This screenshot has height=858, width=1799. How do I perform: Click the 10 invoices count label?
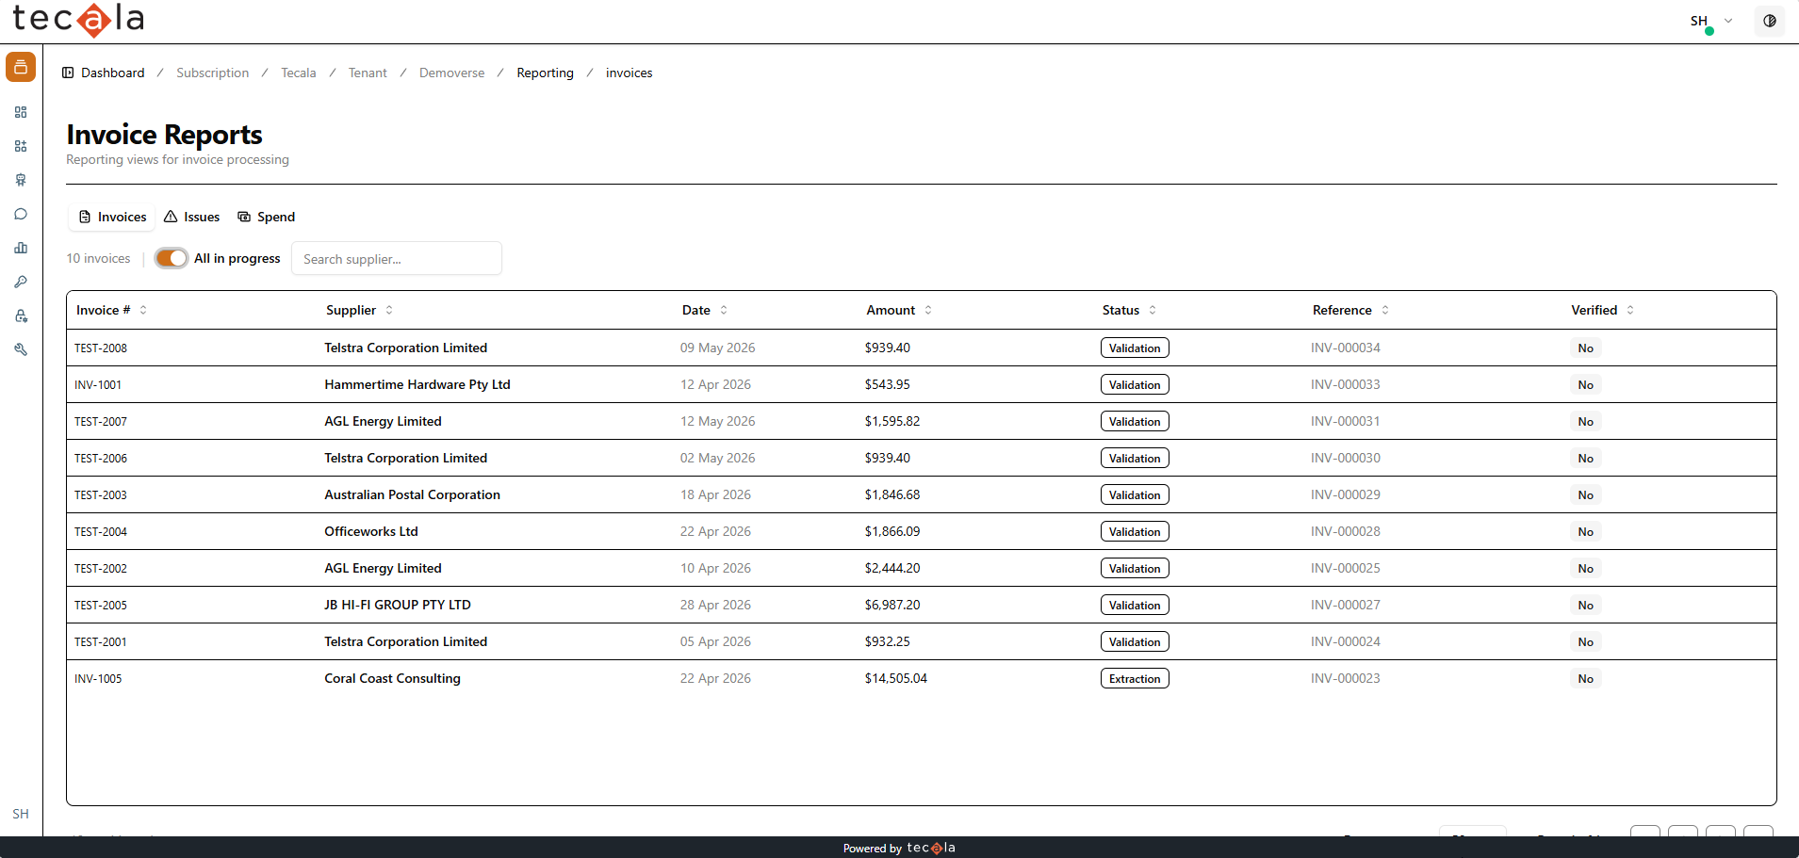(98, 258)
